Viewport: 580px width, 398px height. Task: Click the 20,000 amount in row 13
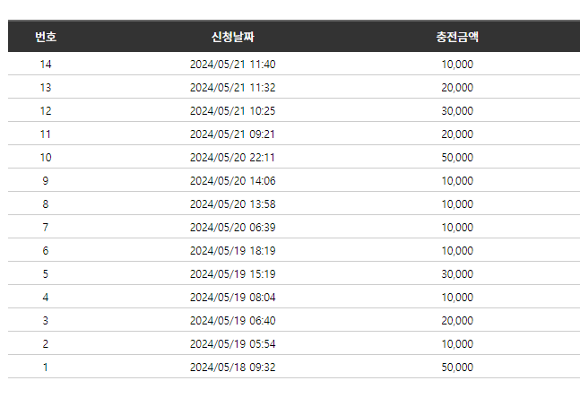tap(457, 88)
